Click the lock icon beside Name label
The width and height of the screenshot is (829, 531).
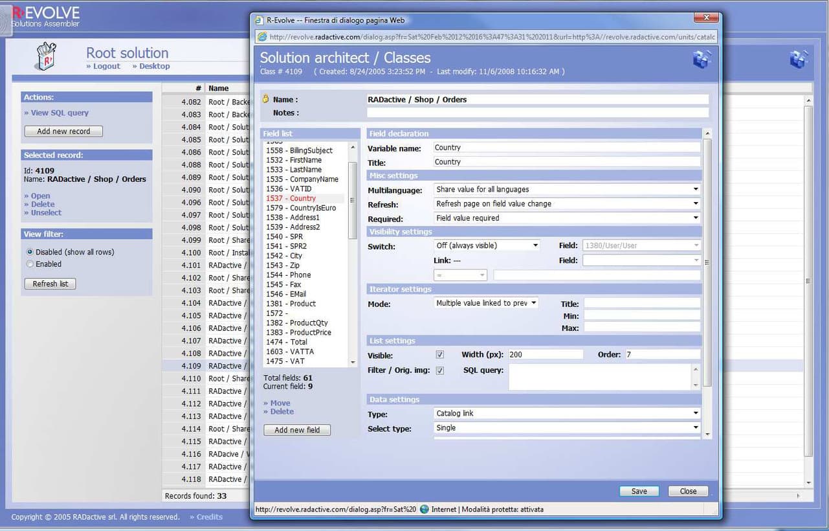point(265,100)
